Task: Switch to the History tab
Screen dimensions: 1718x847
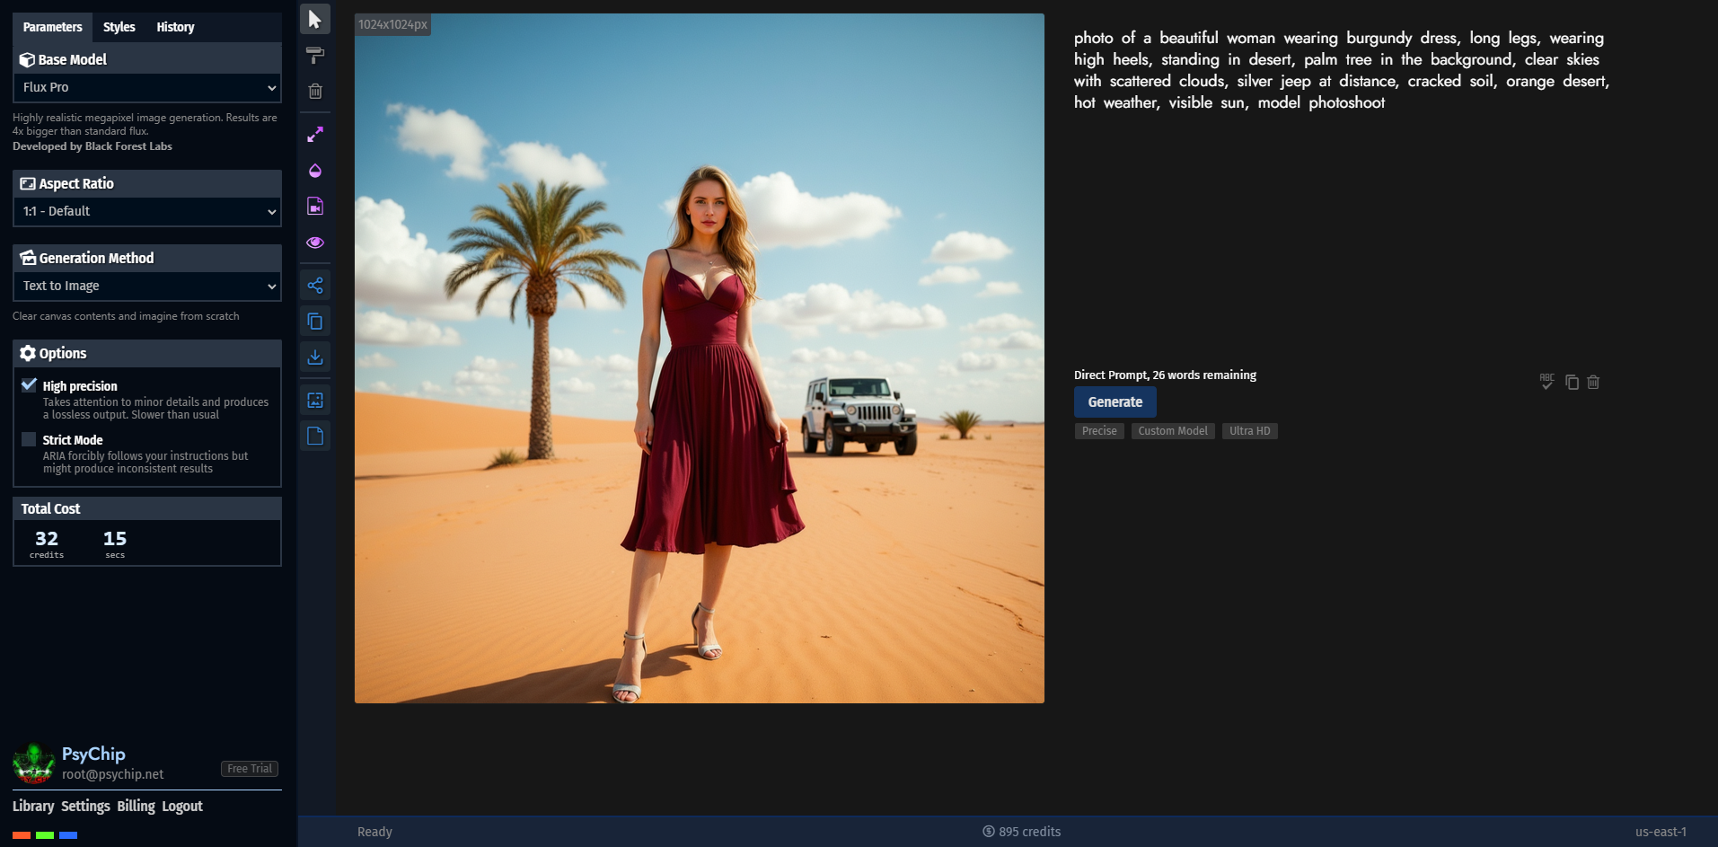Action: point(175,27)
